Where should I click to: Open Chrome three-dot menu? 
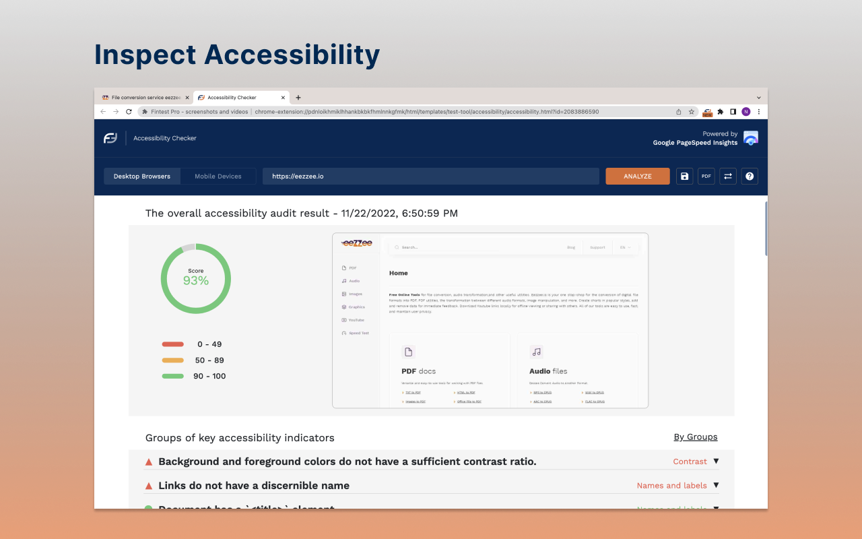pyautogui.click(x=759, y=112)
